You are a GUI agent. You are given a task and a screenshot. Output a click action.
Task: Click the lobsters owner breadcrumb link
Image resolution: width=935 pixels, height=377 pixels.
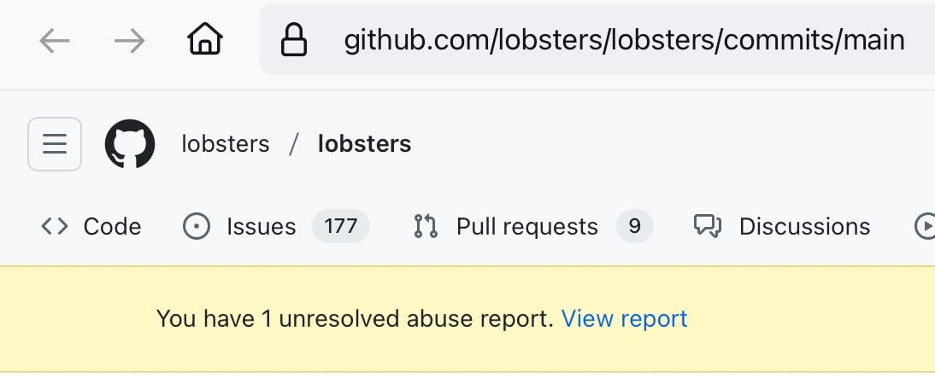point(226,144)
